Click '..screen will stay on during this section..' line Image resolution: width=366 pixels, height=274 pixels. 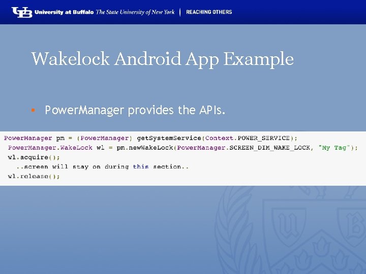point(103,167)
